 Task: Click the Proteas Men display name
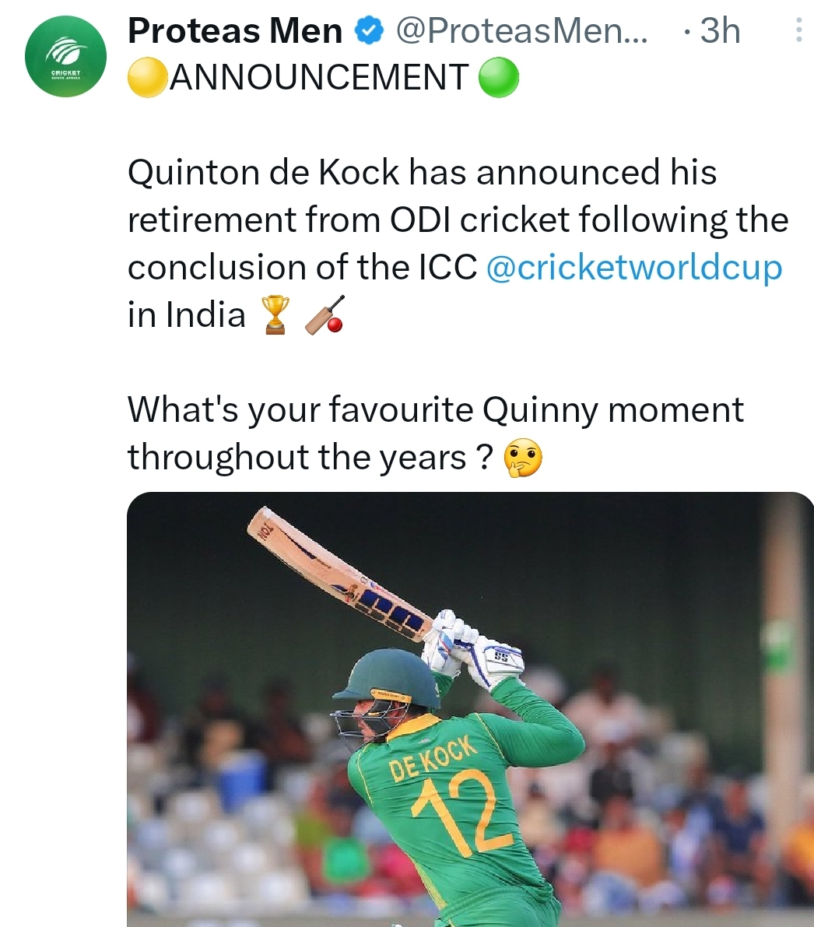[235, 30]
